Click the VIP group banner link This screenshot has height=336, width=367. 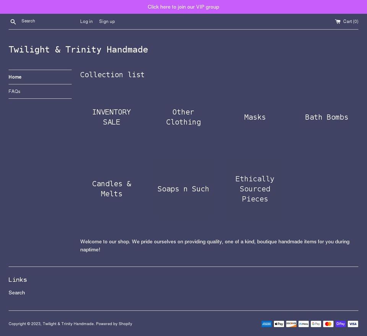(183, 7)
